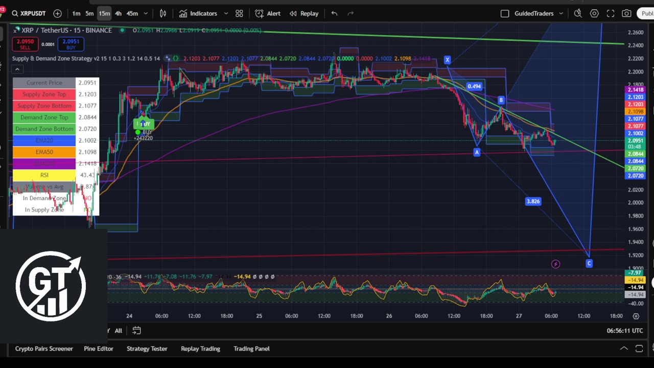Click the green BUY signal marker
Image resolution: width=654 pixels, height=368 pixels.
pyautogui.click(x=144, y=124)
